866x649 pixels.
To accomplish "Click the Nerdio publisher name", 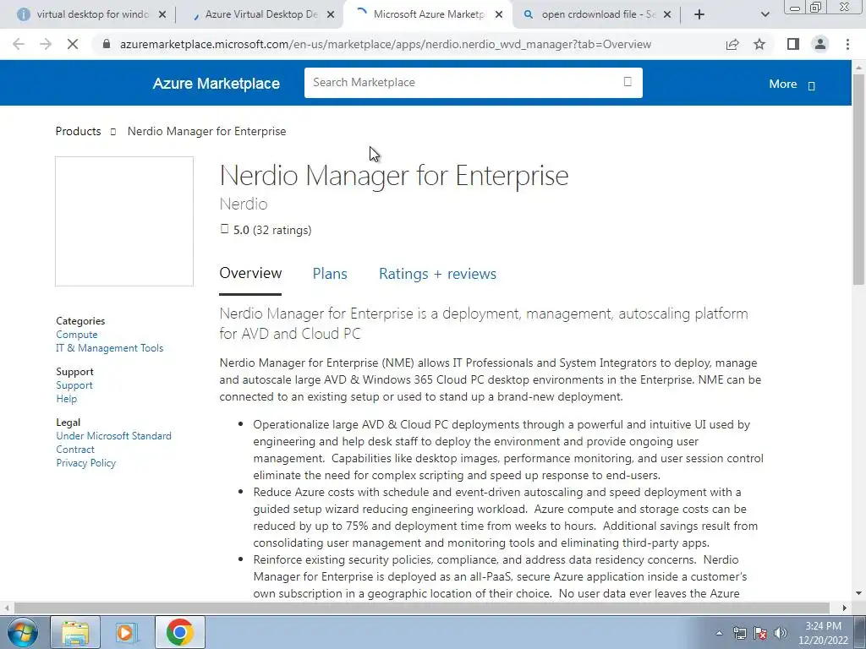I will coord(244,204).
